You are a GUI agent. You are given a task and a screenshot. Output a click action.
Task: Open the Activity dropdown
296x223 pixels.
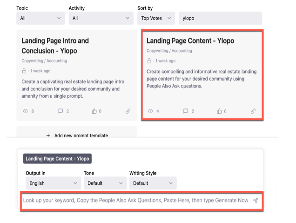101,18
